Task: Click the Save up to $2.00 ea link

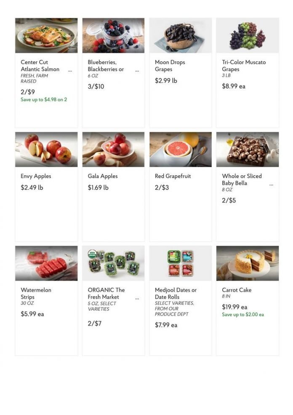Action: (x=243, y=313)
